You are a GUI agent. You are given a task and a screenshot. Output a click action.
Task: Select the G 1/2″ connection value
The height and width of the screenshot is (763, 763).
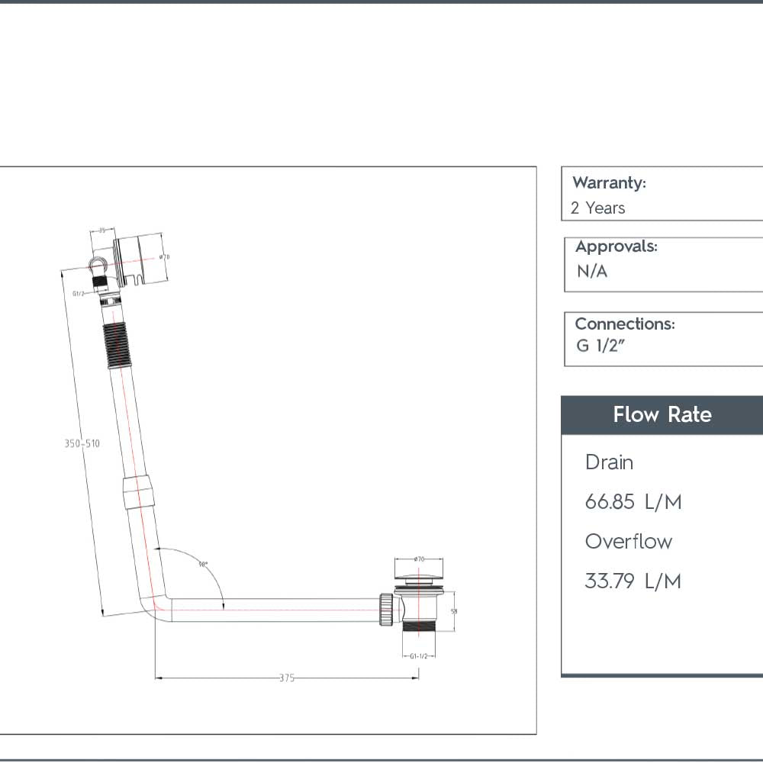pyautogui.click(x=600, y=346)
